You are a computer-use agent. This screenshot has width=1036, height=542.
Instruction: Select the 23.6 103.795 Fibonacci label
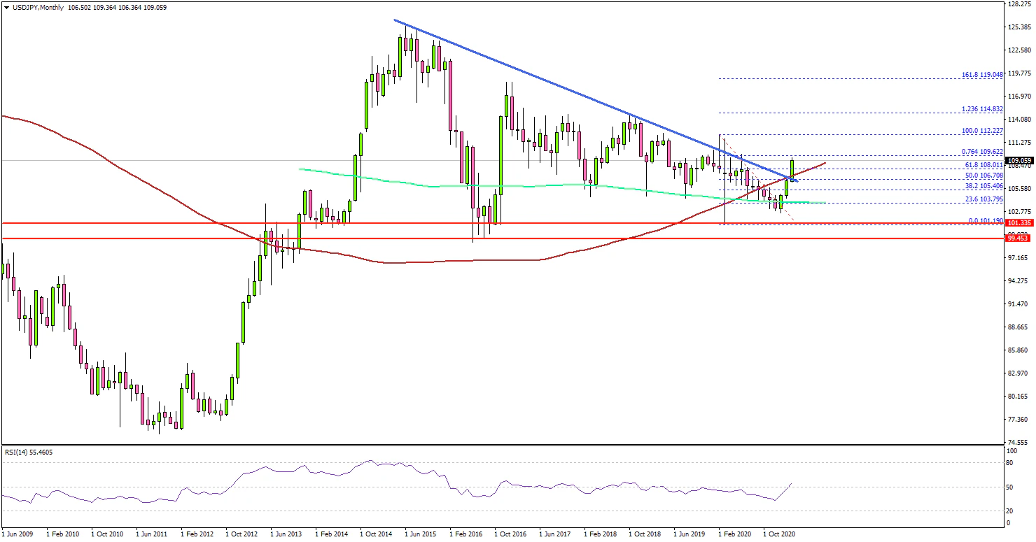(983, 199)
